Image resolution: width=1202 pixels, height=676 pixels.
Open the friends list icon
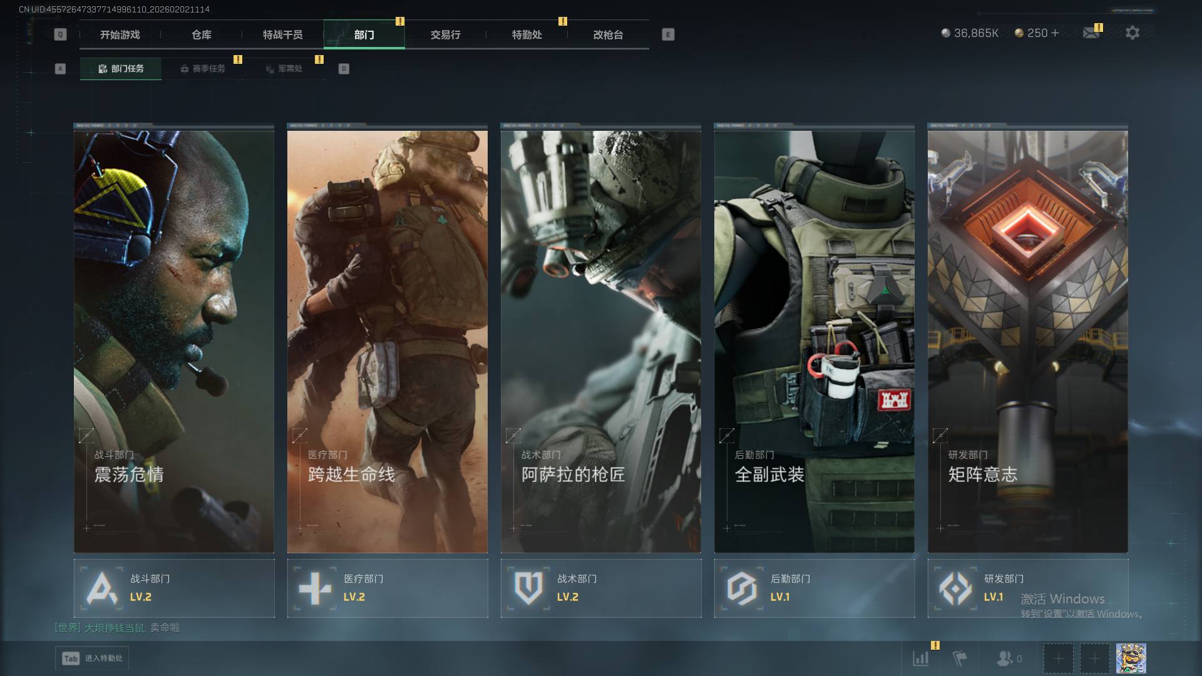point(1005,658)
